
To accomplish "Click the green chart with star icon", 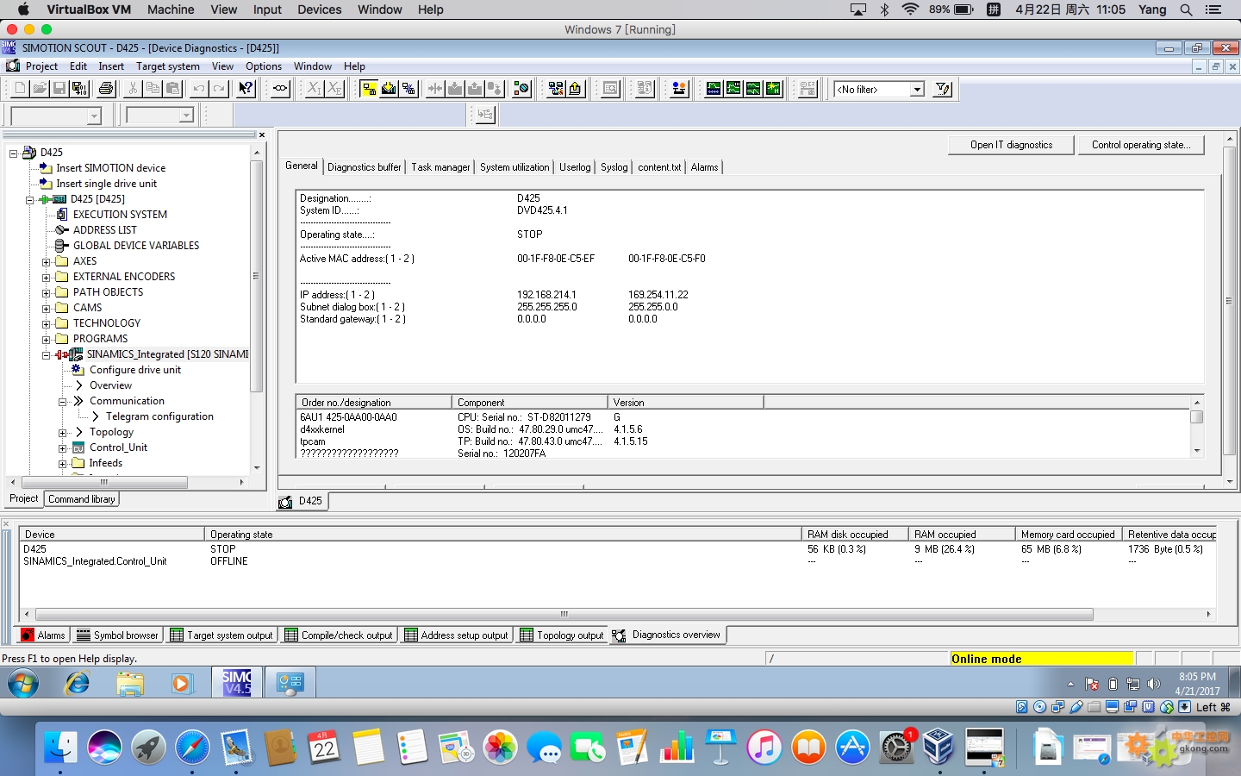I will pos(773,89).
